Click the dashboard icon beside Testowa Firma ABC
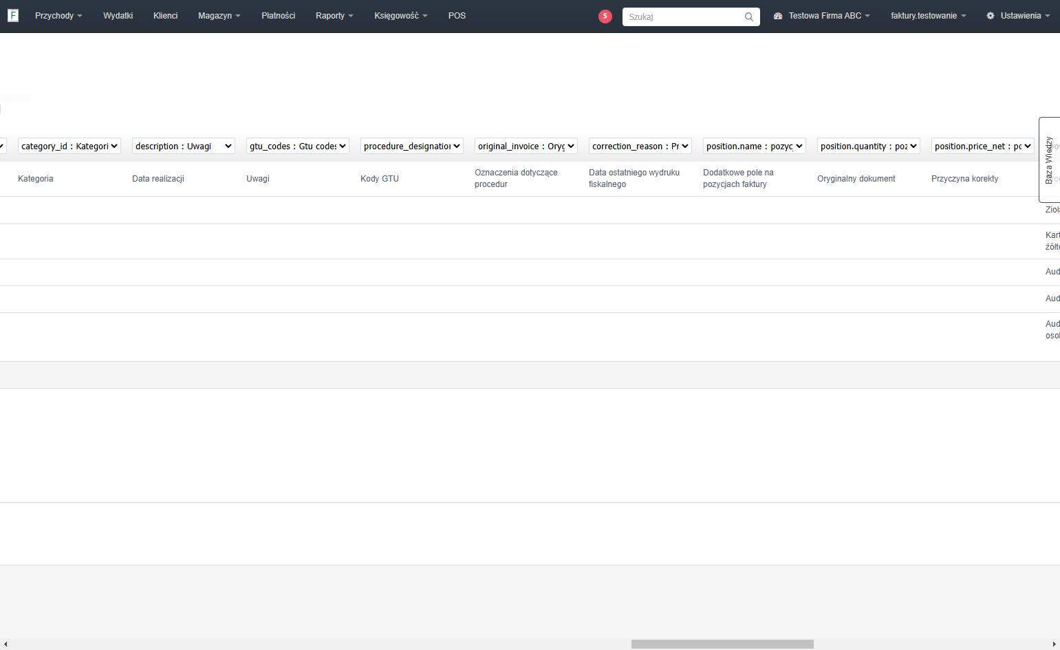This screenshot has height=650, width=1060. pyautogui.click(x=778, y=16)
